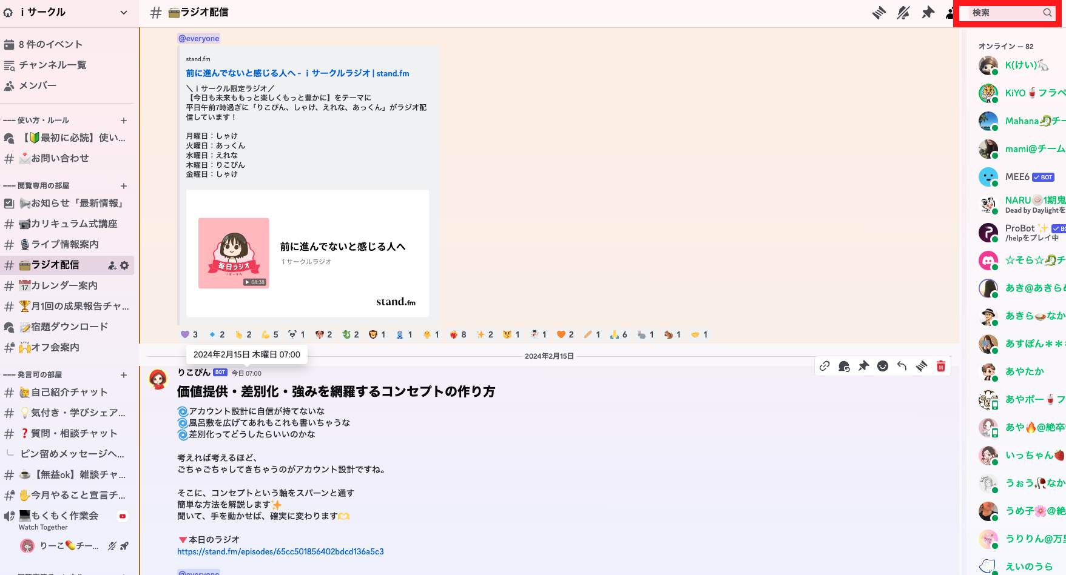Toggle the peach reaction showing count 8
The image size is (1066, 575).
457,334
